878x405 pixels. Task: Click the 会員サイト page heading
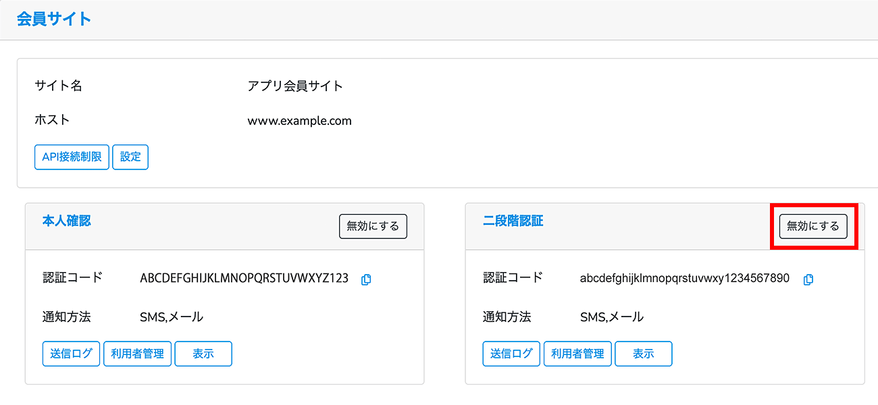point(53,19)
